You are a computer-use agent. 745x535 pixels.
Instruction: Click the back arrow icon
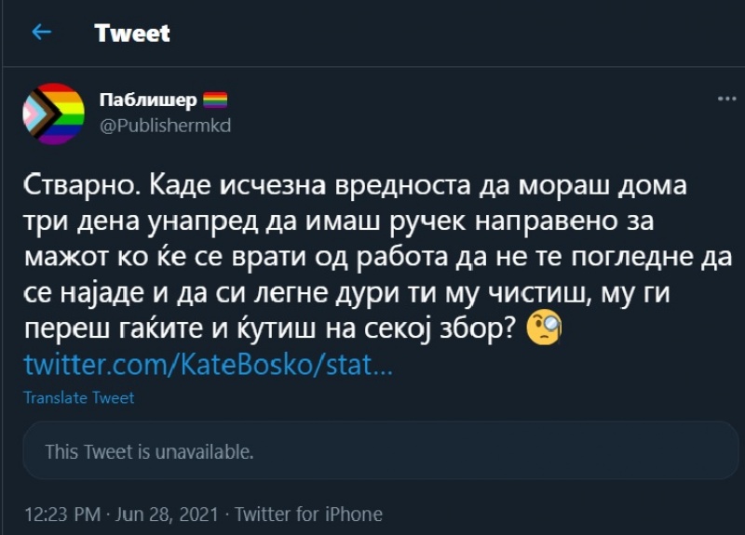tap(41, 33)
